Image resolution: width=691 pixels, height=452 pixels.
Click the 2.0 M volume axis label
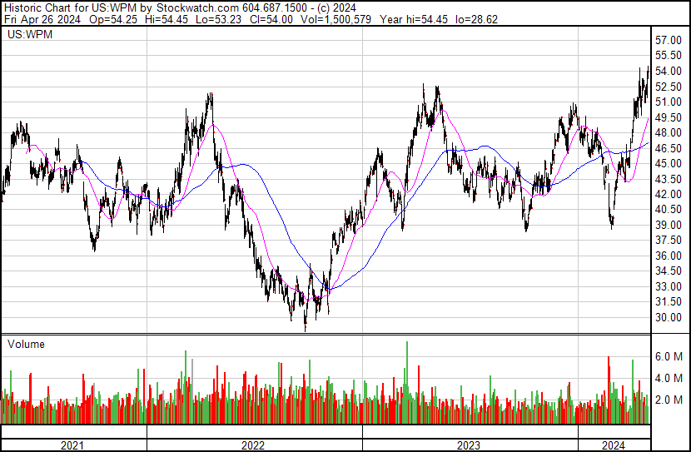pyautogui.click(x=669, y=400)
